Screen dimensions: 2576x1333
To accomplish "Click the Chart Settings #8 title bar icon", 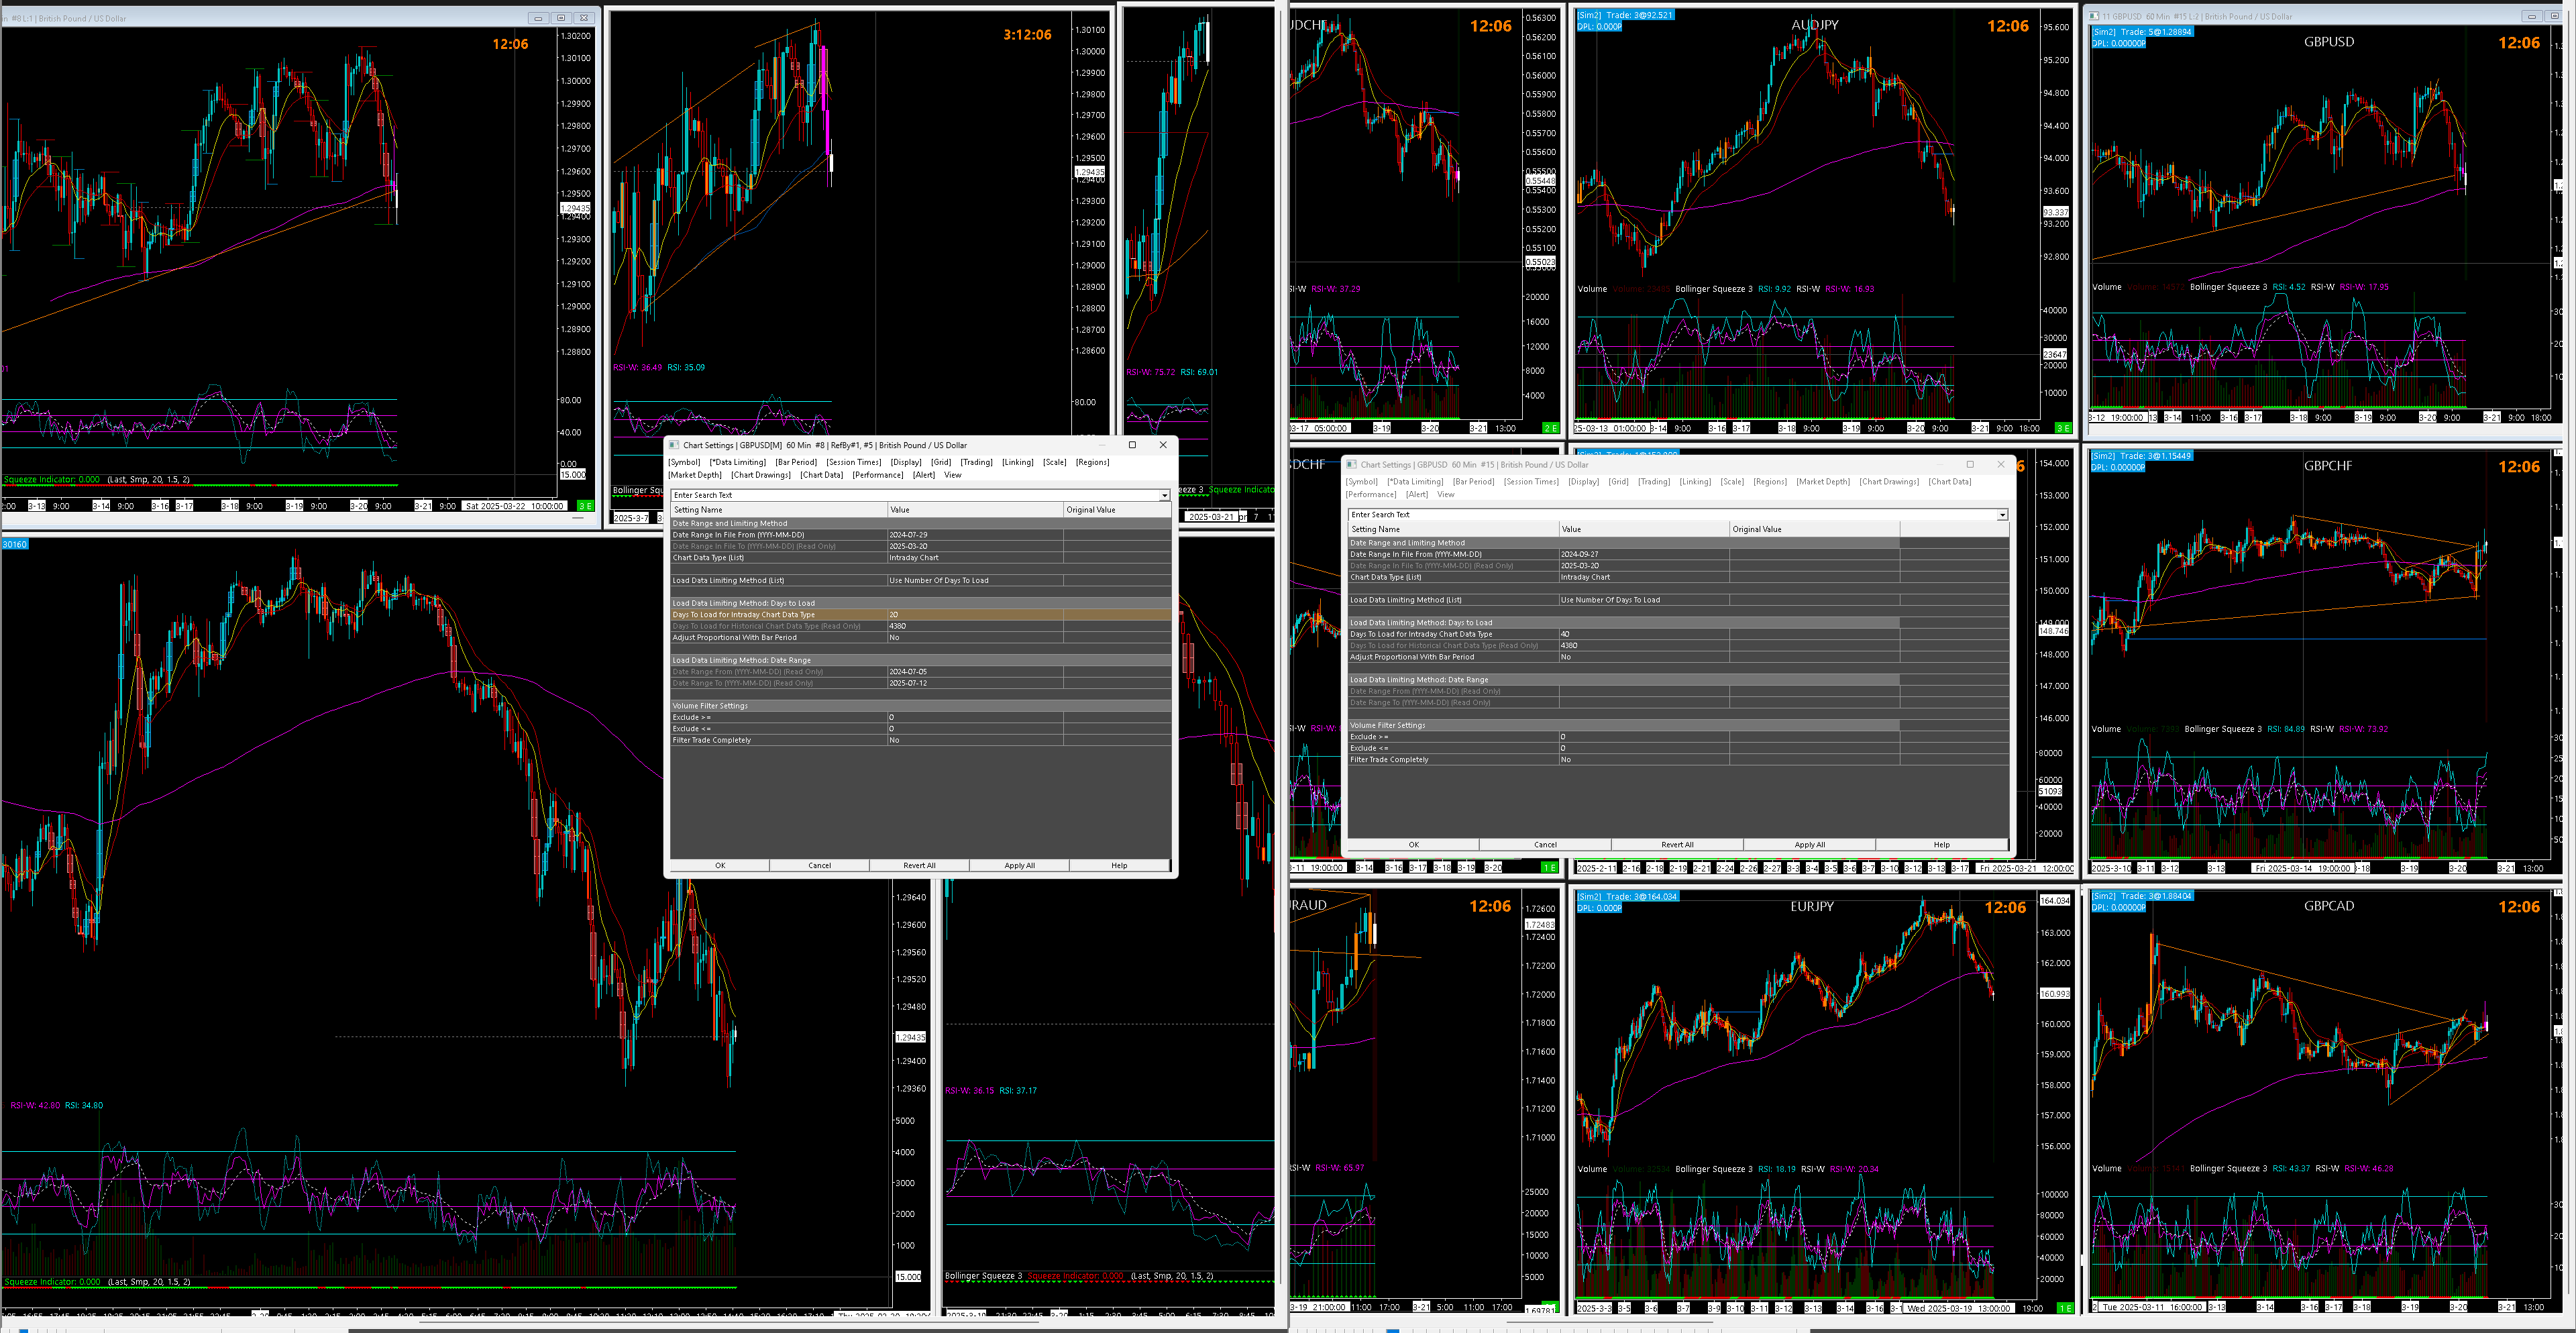I will [x=674, y=445].
